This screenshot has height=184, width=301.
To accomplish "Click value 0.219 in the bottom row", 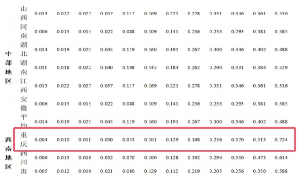I will pyautogui.click(x=194, y=171).
